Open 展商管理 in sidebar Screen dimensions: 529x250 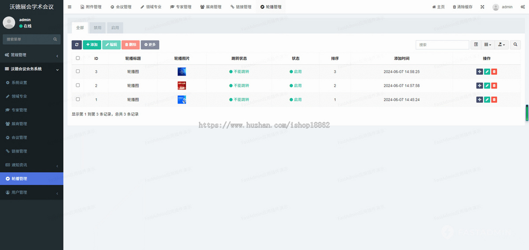click(x=32, y=123)
